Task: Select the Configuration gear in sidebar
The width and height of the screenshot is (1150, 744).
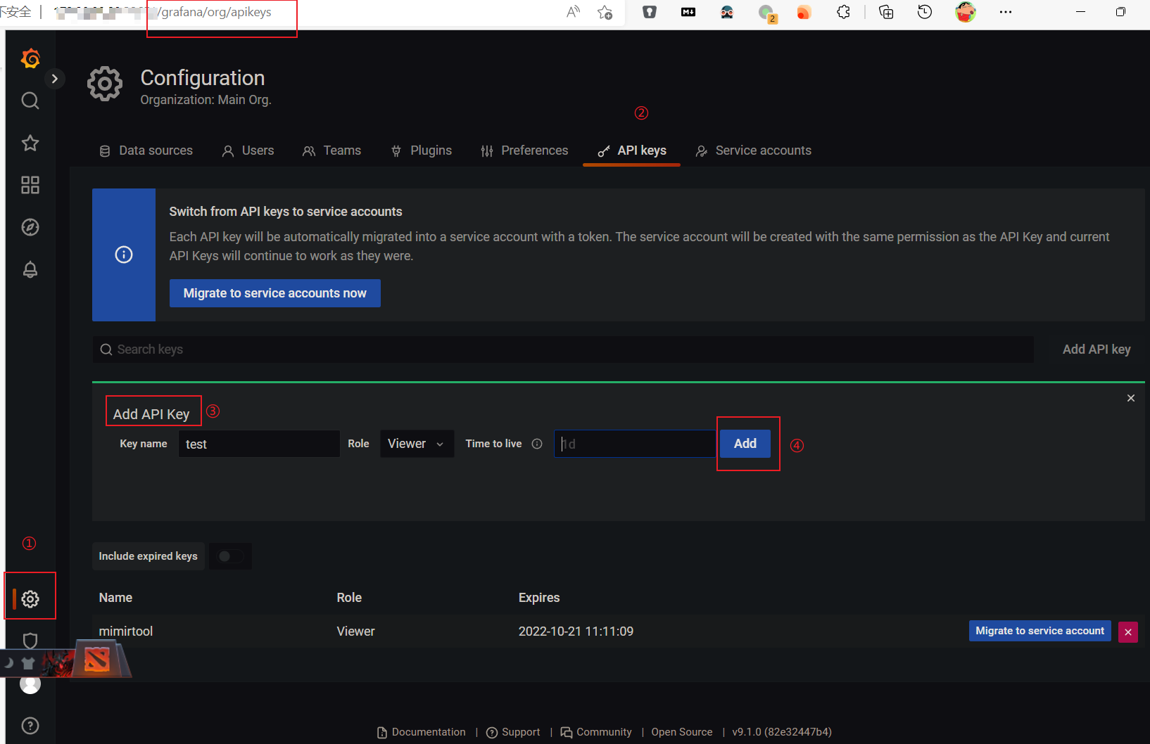Action: coord(30,598)
